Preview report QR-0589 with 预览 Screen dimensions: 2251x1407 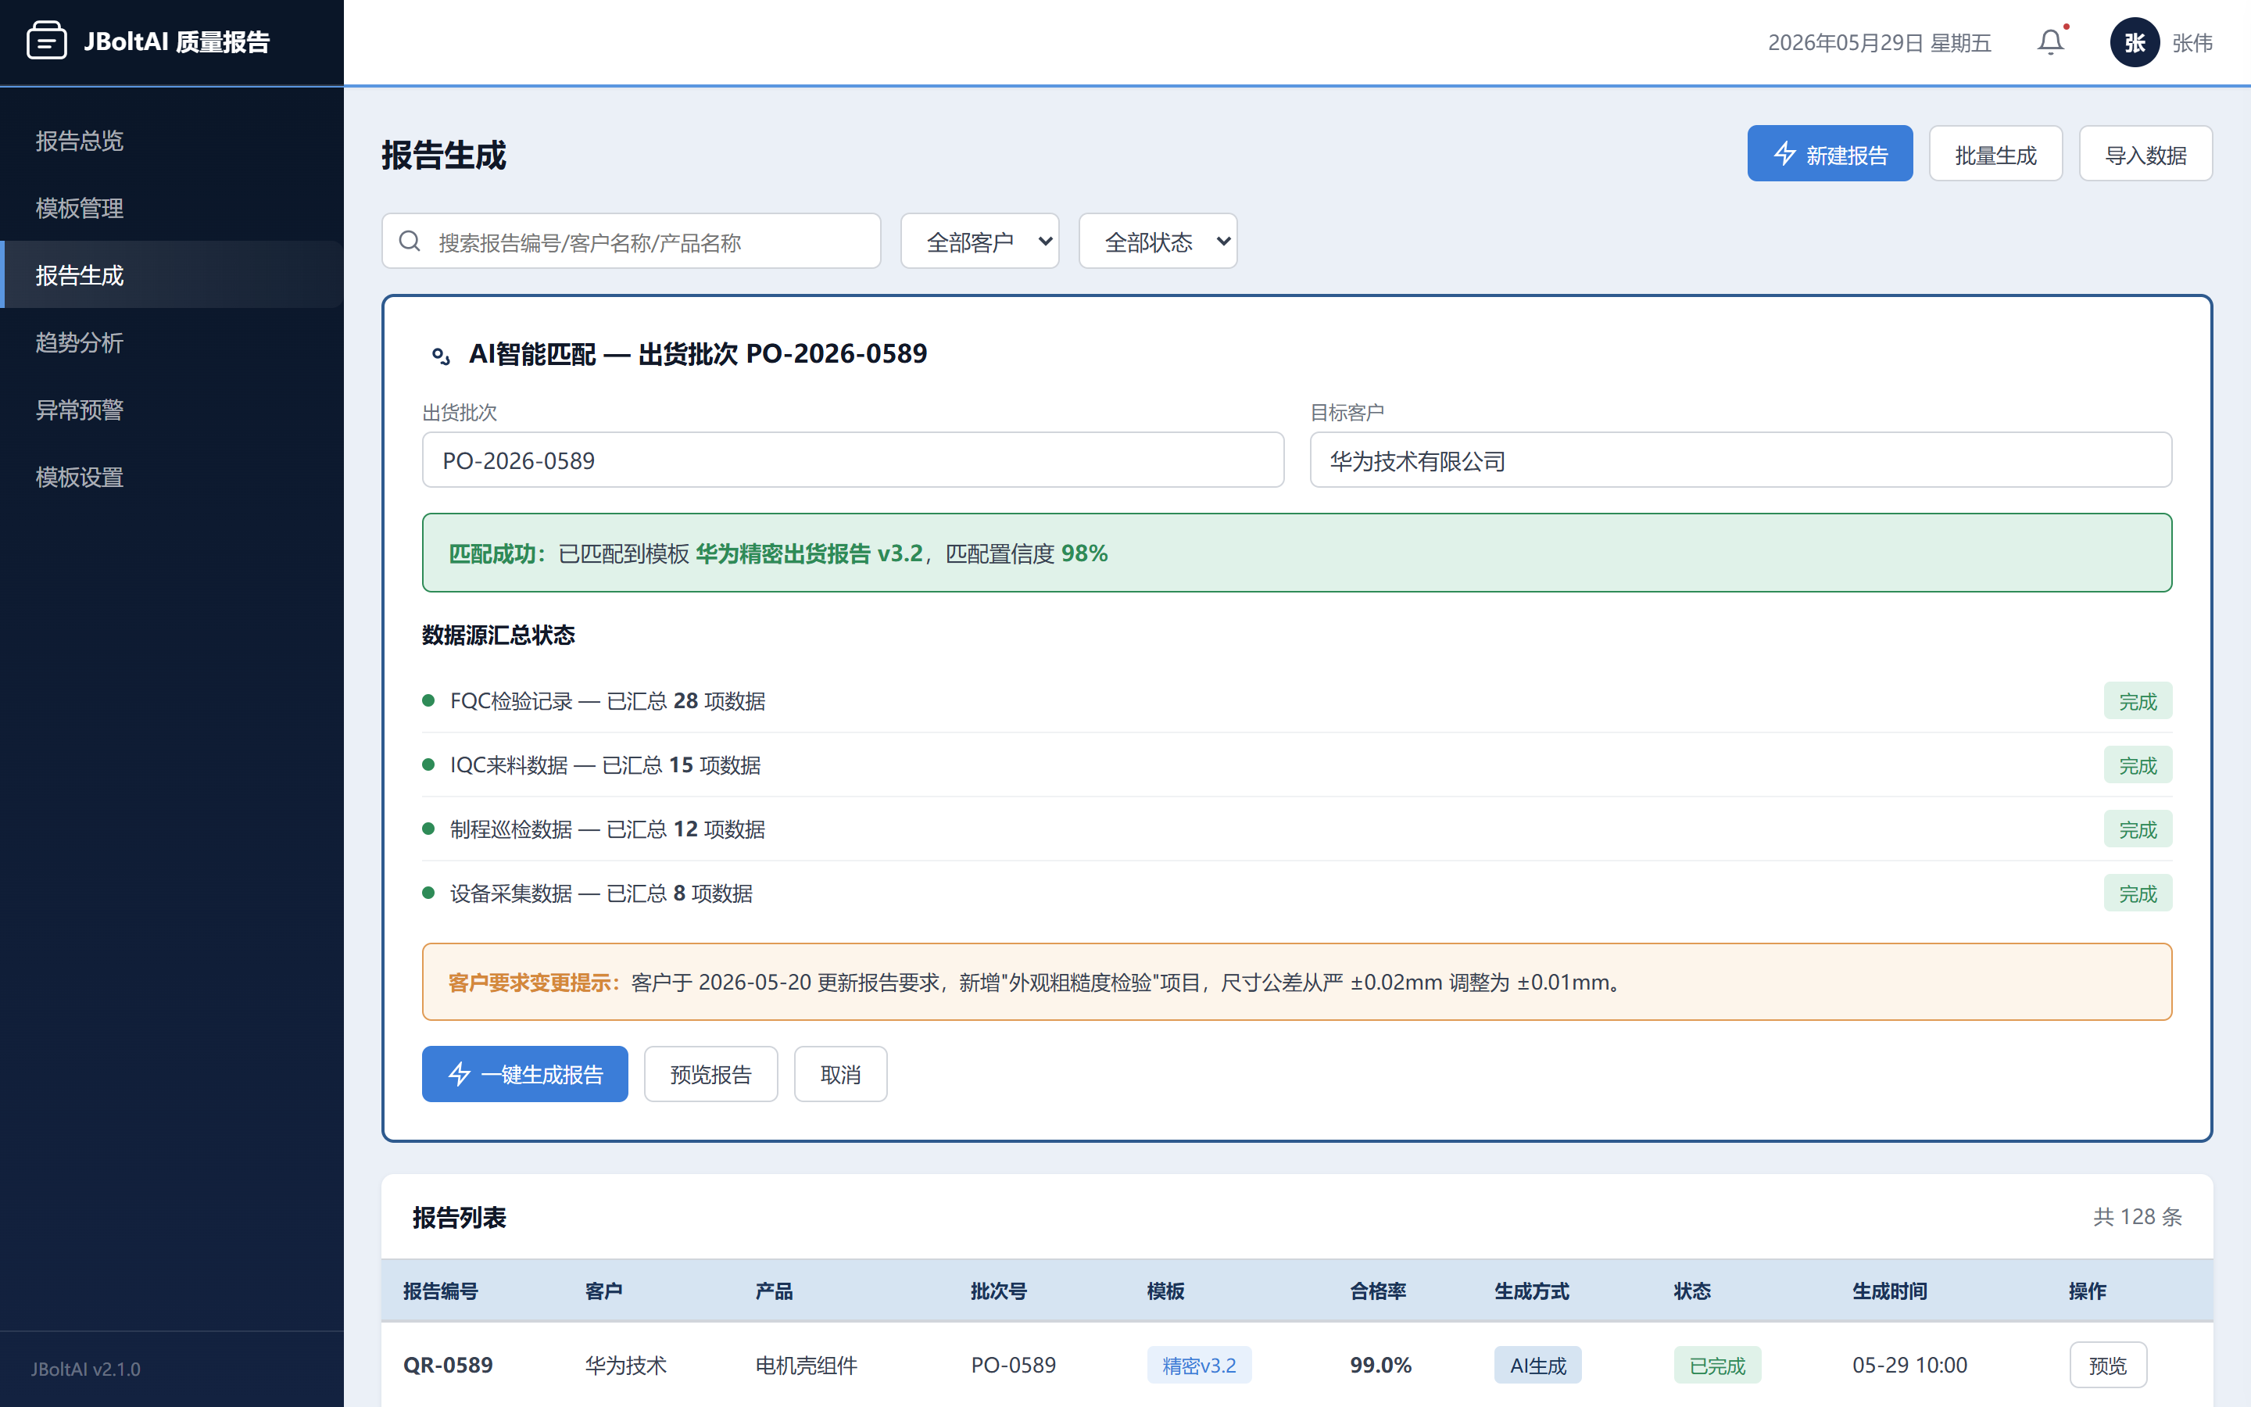[2108, 1365]
